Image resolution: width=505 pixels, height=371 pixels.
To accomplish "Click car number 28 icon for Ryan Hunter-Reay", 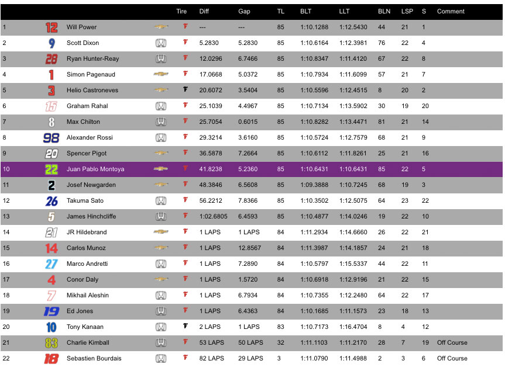I will point(51,59).
